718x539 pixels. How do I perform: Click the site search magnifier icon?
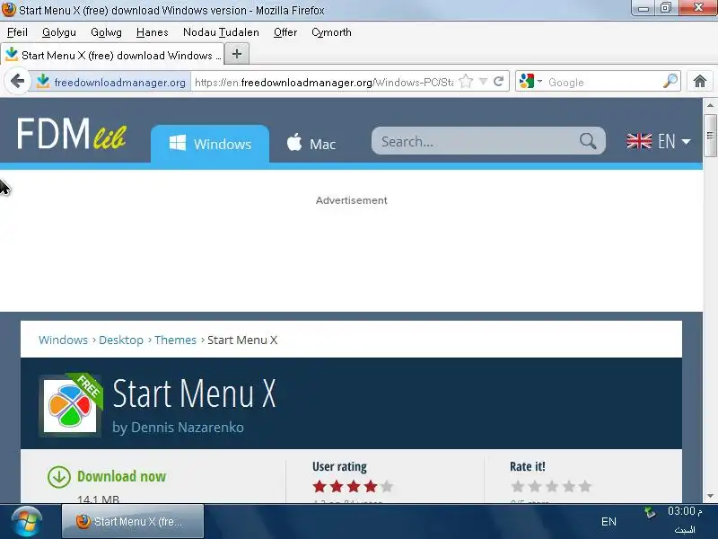(588, 141)
